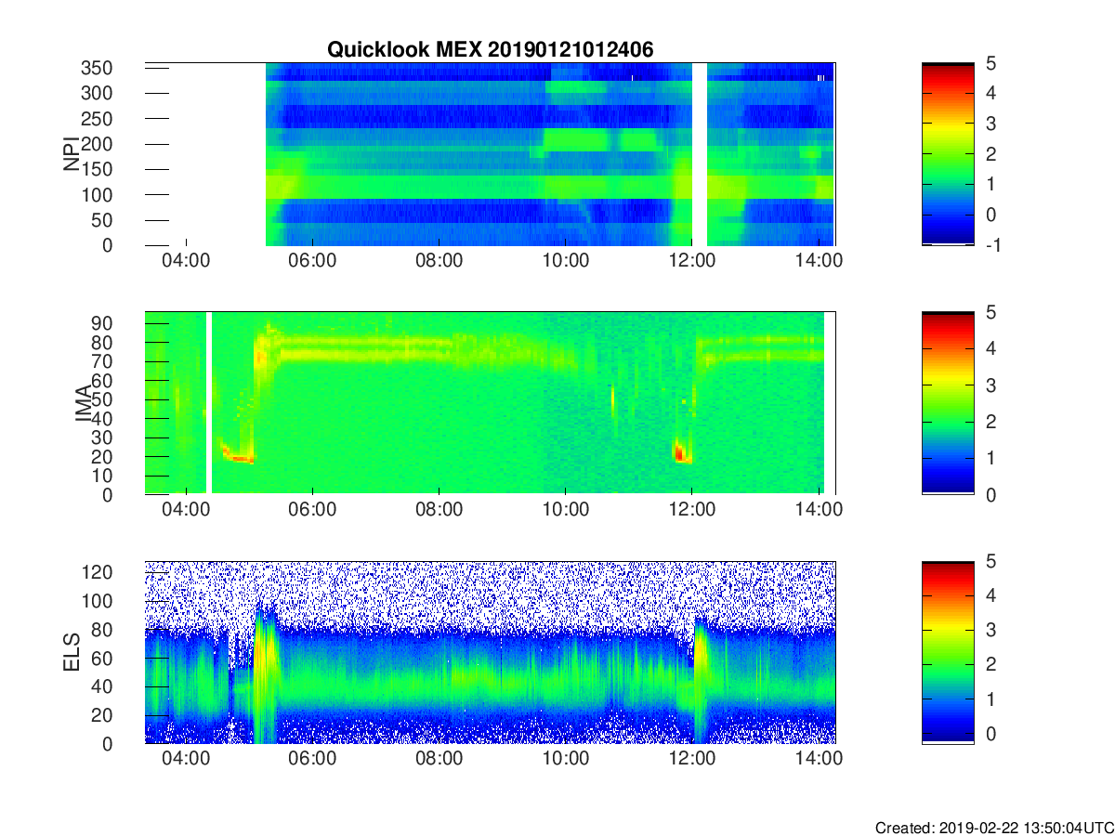Click the red hotspot near 12:00 in IMA plot

pyautogui.click(x=680, y=452)
